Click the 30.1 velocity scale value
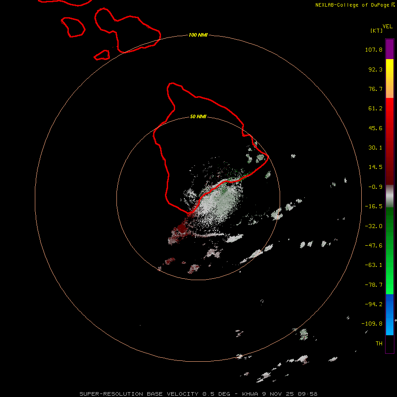The image size is (397, 397). [x=375, y=148]
